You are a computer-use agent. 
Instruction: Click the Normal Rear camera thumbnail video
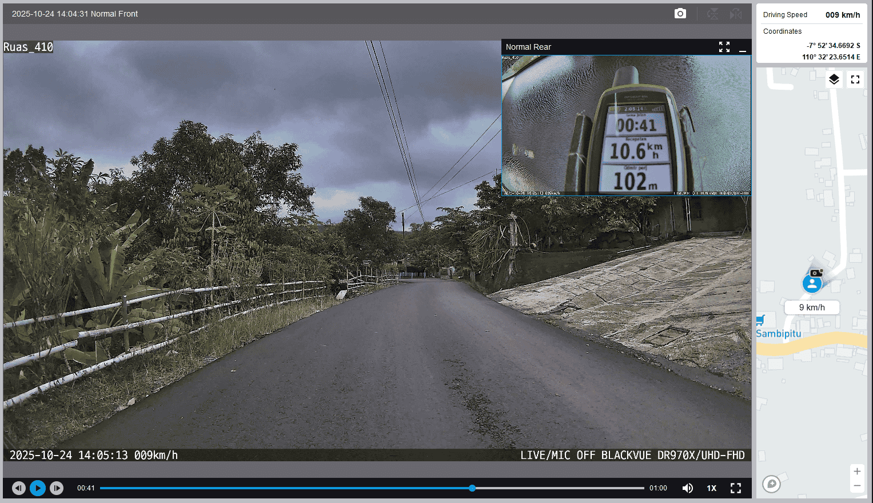coord(626,126)
